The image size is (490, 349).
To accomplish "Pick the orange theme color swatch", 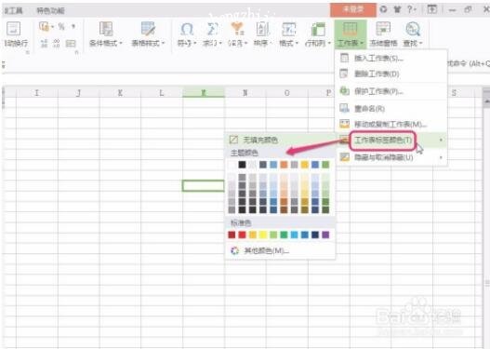I will [284, 165].
